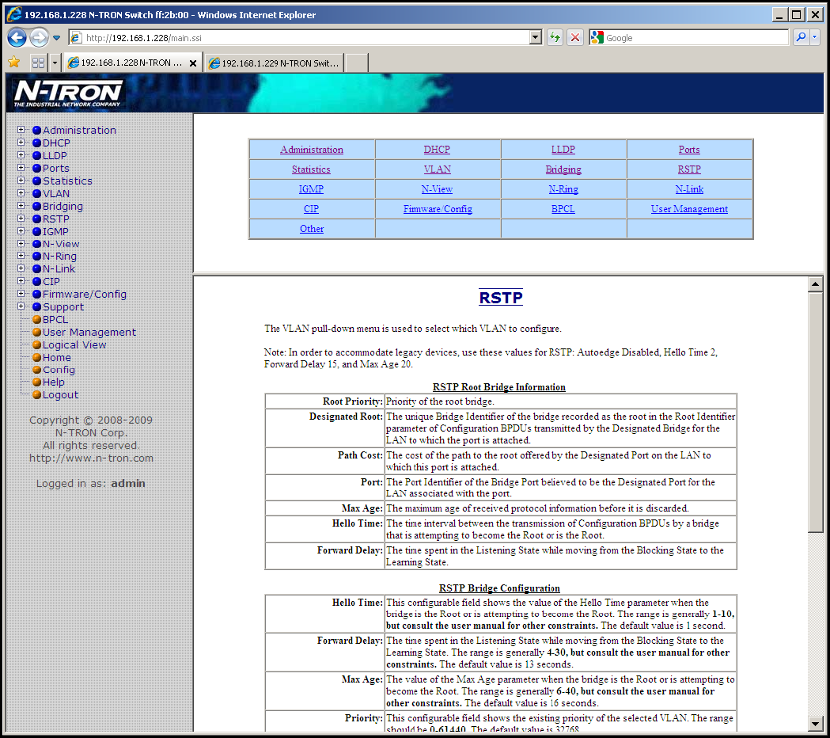The width and height of the screenshot is (830, 738).
Task: Click the orange ball icon beside Home
Action: coord(36,358)
